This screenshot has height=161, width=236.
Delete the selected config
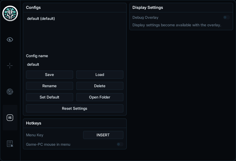(x=100, y=86)
